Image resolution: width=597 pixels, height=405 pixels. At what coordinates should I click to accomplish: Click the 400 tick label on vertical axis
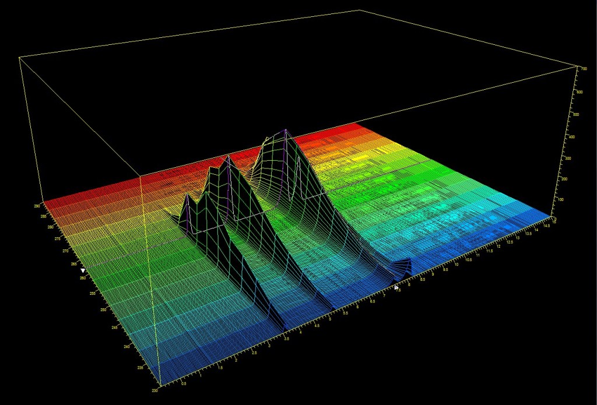click(x=574, y=137)
